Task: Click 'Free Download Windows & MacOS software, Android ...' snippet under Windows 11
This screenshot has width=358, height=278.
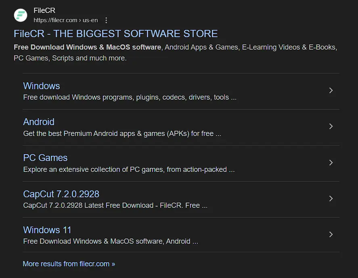Action: [111, 241]
